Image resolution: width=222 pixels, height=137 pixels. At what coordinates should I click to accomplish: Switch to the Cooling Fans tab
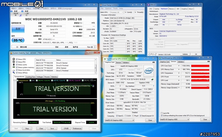pos(31,77)
